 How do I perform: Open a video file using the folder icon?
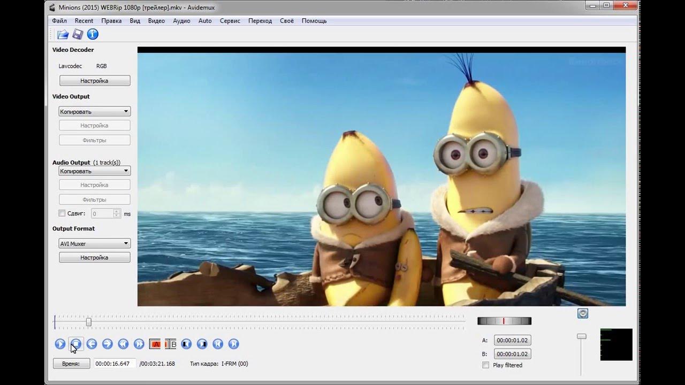coord(63,34)
